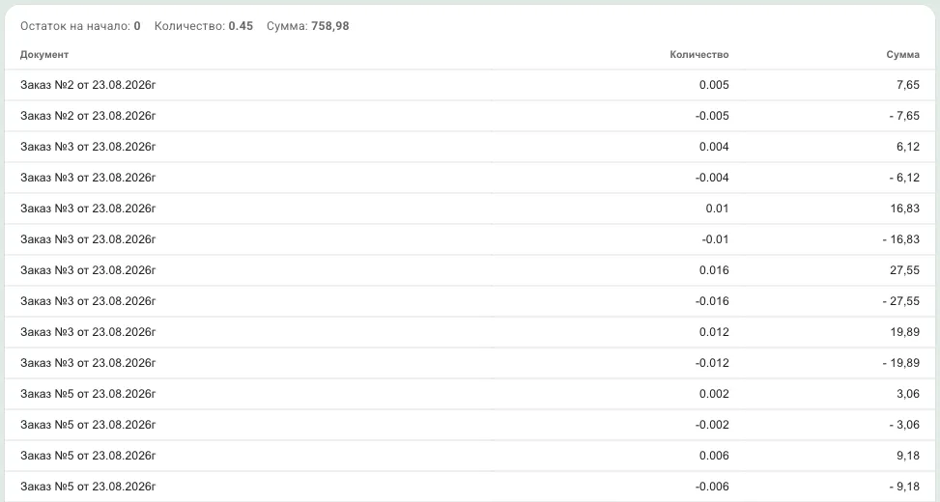Open Заказ №3 row with quantity -0.012
This screenshot has height=502, width=940.
[470, 362]
